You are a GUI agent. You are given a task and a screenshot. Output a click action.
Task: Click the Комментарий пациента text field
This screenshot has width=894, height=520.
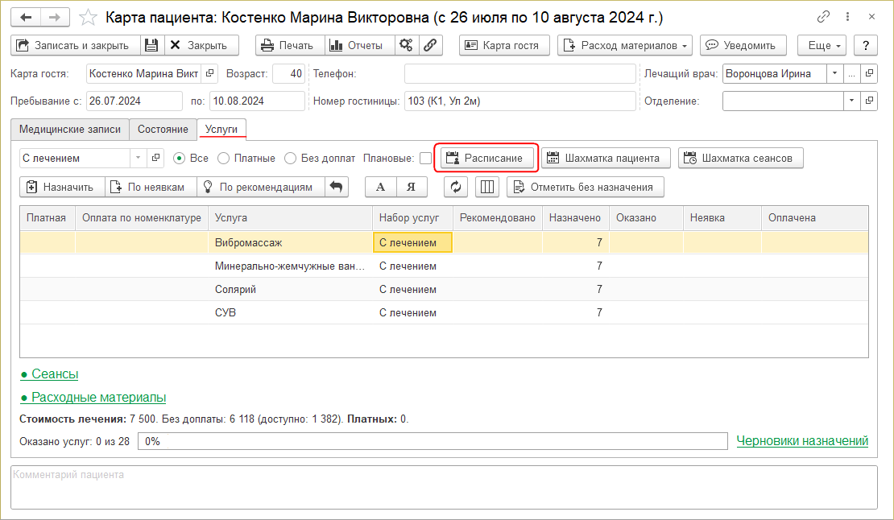(x=443, y=488)
